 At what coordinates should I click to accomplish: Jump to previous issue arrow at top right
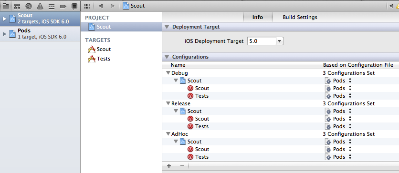(x=391, y=6)
